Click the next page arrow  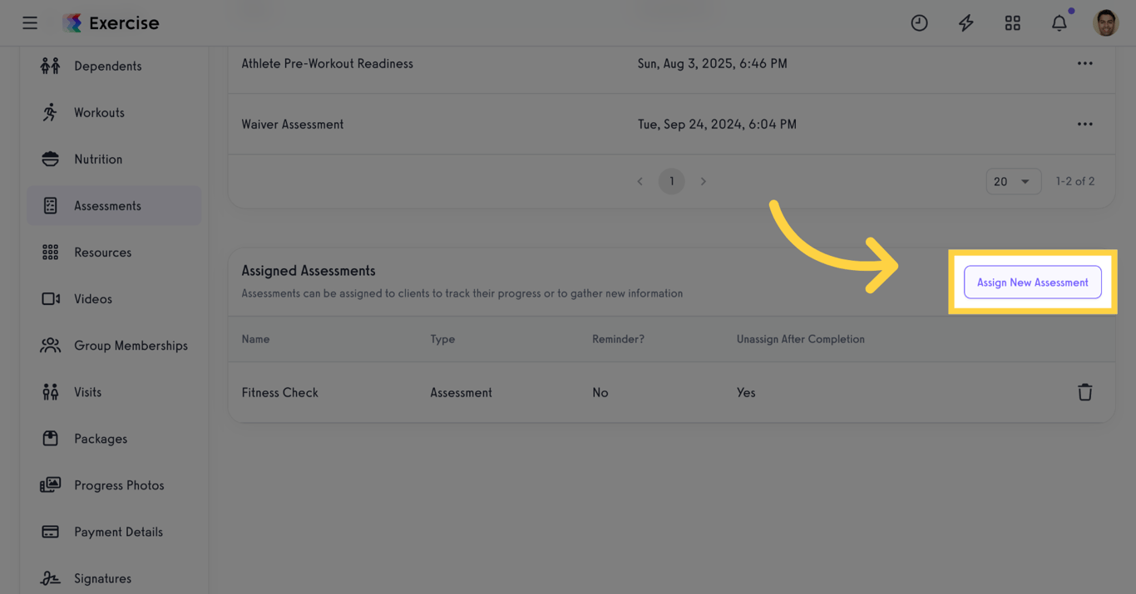(703, 180)
